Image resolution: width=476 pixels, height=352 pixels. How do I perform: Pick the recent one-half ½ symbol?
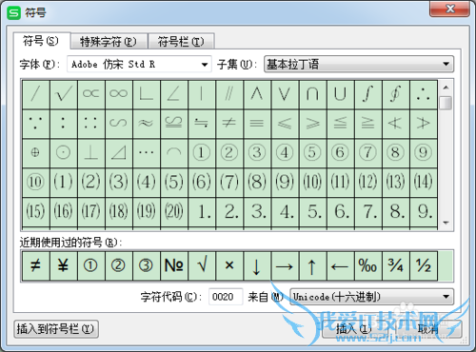pyautogui.click(x=424, y=265)
